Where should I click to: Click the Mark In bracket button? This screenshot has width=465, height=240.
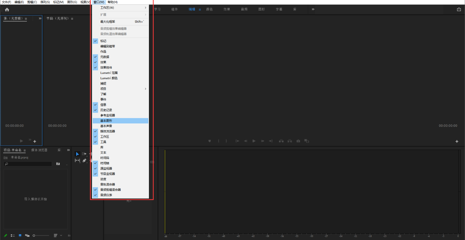[219, 141]
